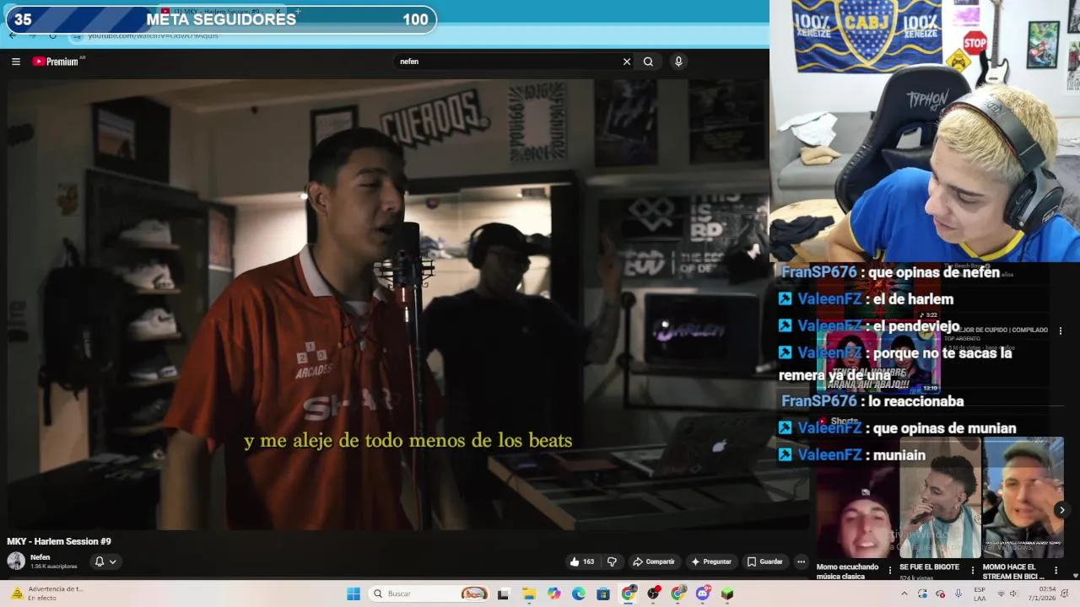Open the Nefen channel name link

[x=40, y=557]
